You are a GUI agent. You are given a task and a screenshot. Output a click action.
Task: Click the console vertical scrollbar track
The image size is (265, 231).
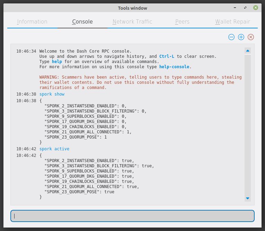(247, 125)
